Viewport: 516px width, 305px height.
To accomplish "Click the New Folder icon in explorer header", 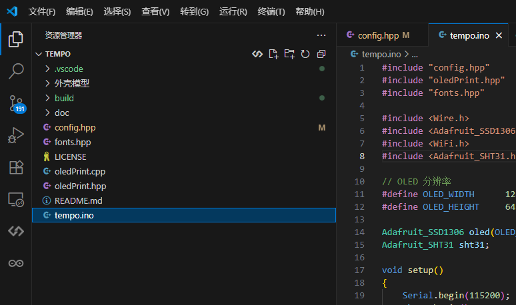I will 289,54.
